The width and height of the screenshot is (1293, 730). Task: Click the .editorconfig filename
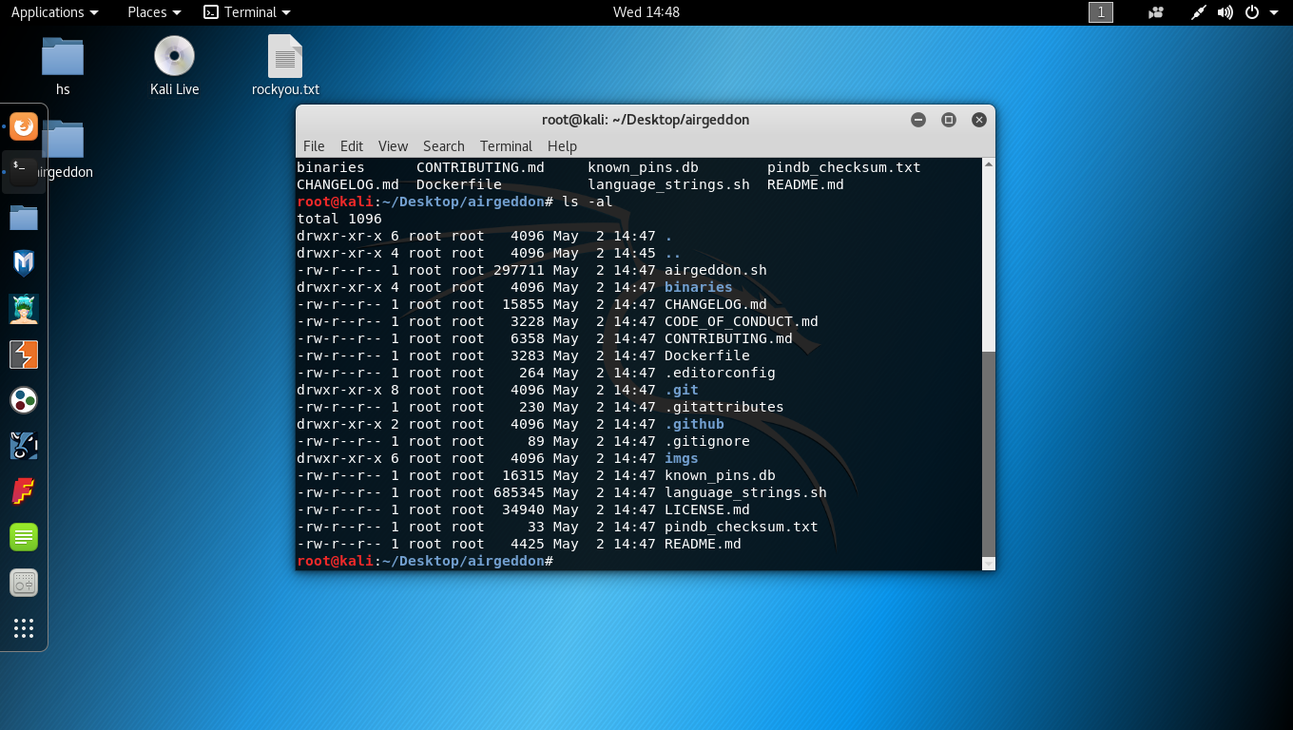coord(720,373)
